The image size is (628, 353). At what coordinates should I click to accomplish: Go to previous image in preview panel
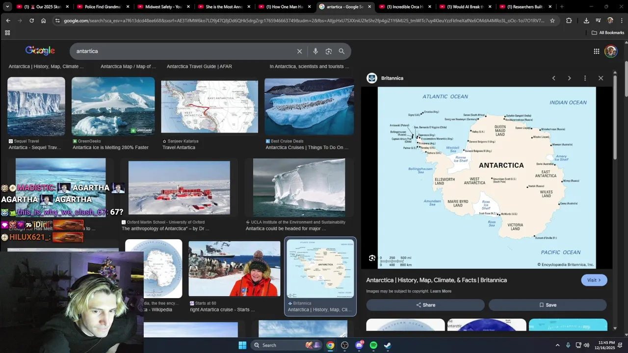tap(554, 78)
